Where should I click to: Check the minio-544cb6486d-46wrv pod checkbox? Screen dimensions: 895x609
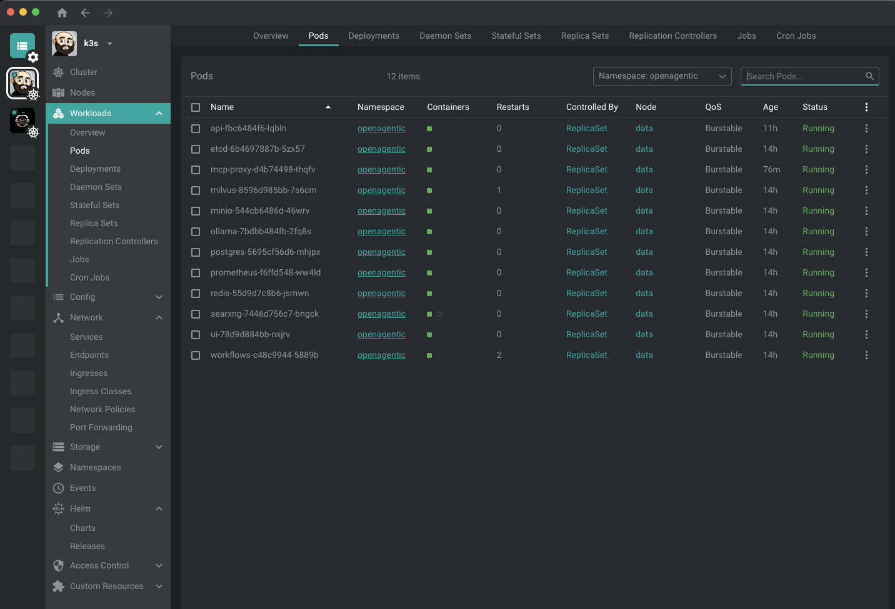[x=196, y=211]
